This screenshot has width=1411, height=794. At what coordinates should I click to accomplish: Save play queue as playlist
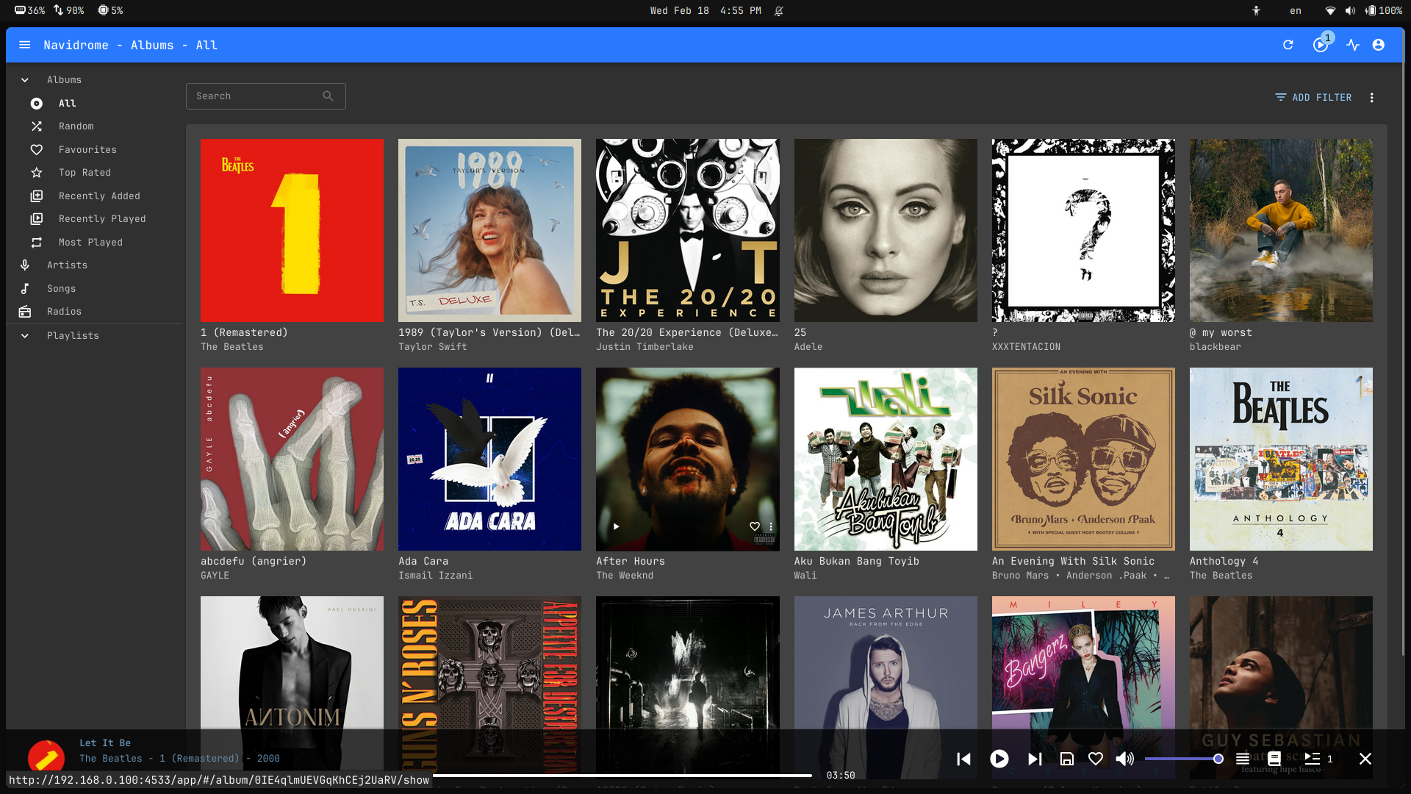point(1067,759)
